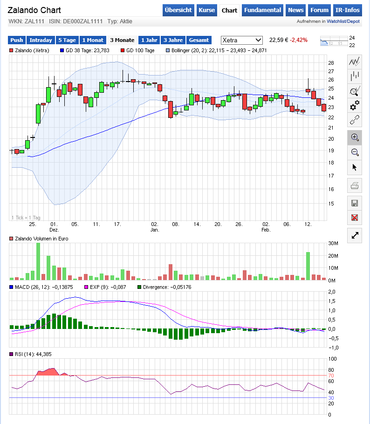The image size is (370, 424).
Task: Activate the zoom in magnifier
Action: tap(354, 137)
